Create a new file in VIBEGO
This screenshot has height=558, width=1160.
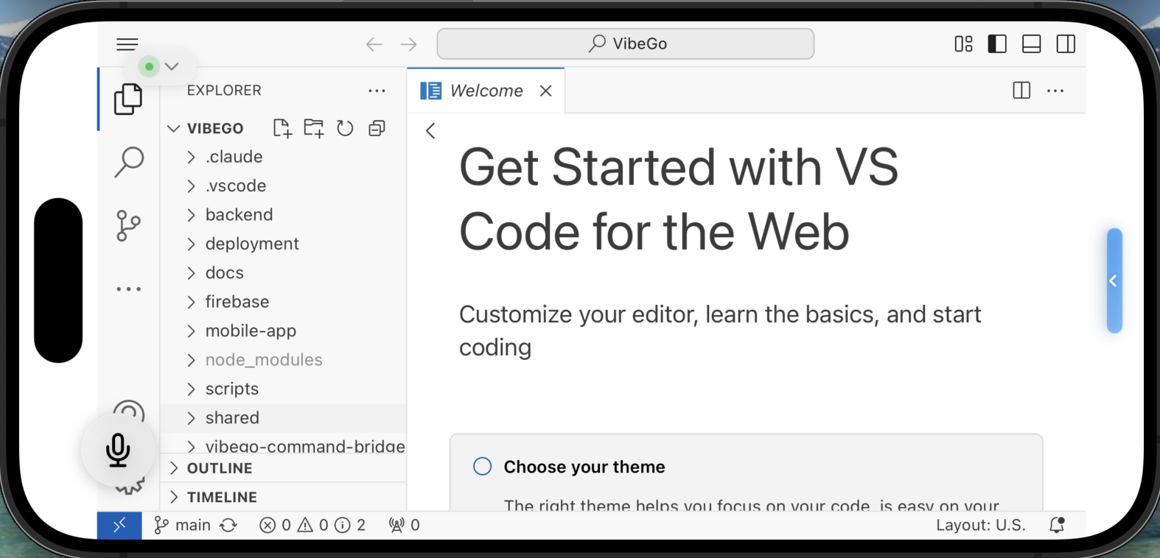click(x=282, y=128)
